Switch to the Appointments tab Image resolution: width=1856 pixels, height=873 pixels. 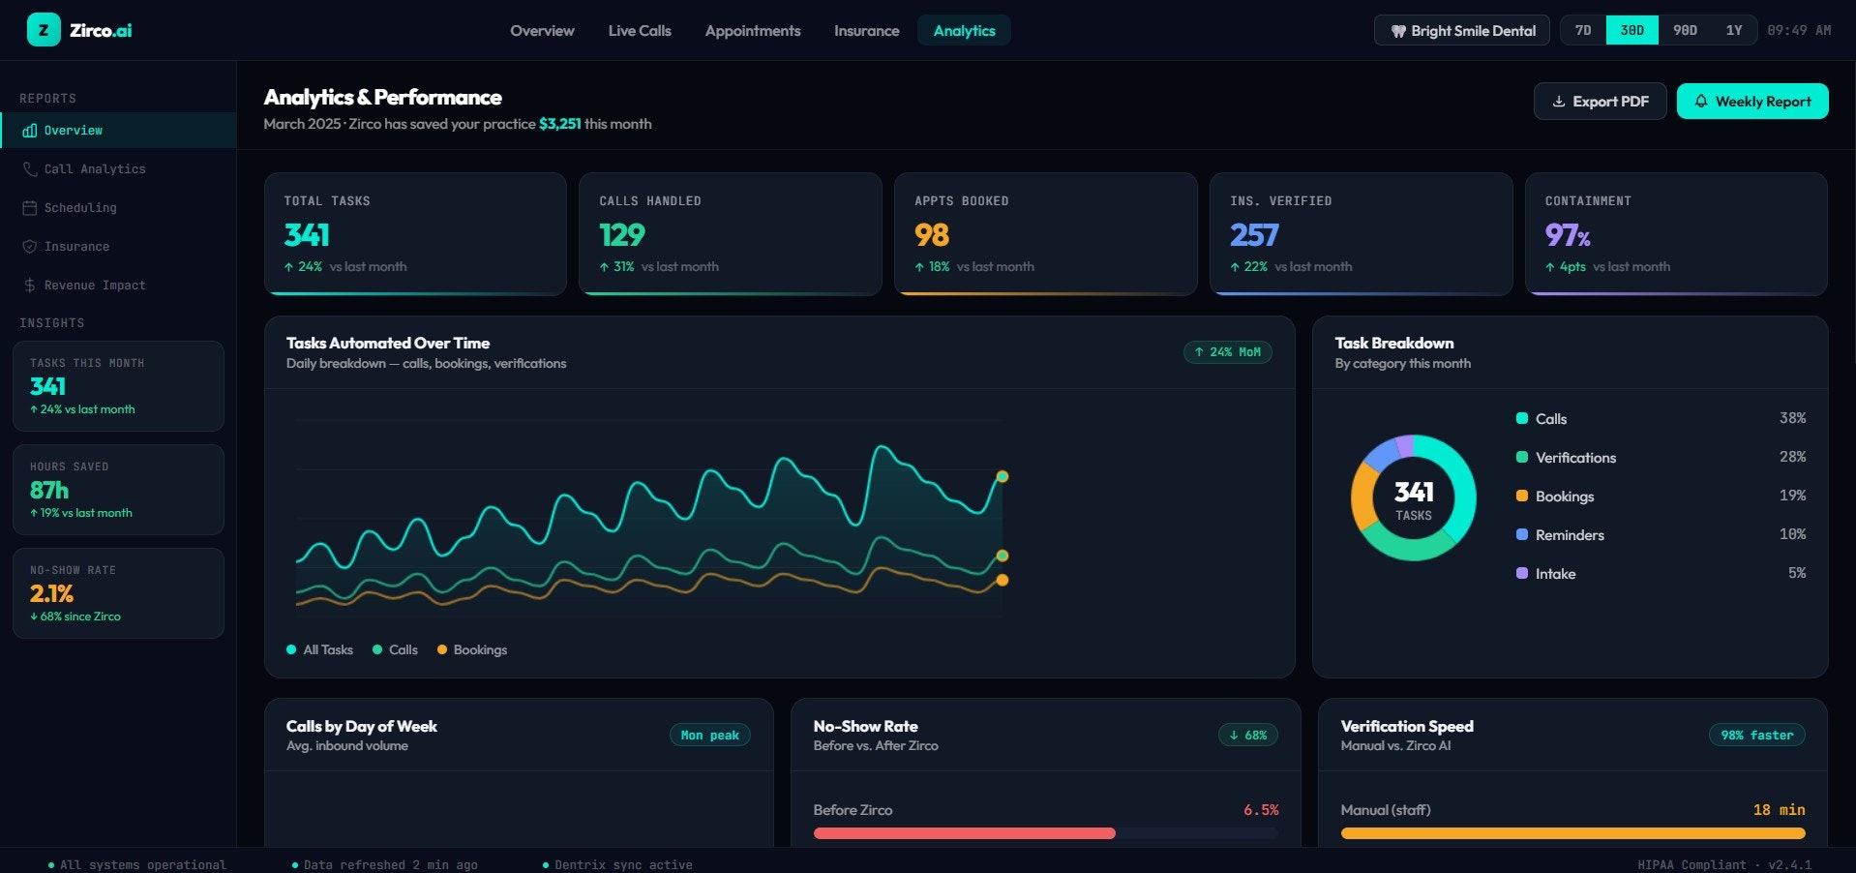[752, 30]
